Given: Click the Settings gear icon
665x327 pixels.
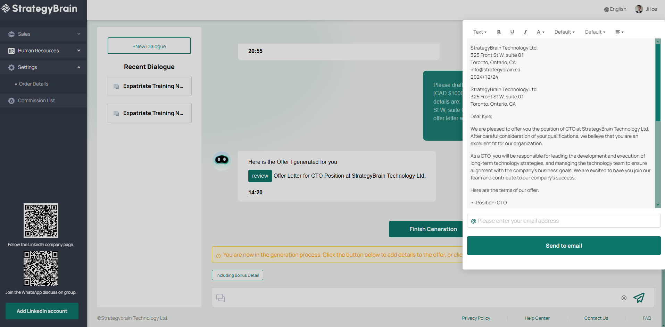Looking at the screenshot, I should pyautogui.click(x=11, y=68).
